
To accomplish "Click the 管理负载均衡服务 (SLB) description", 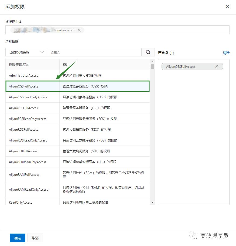I will pos(86,151).
